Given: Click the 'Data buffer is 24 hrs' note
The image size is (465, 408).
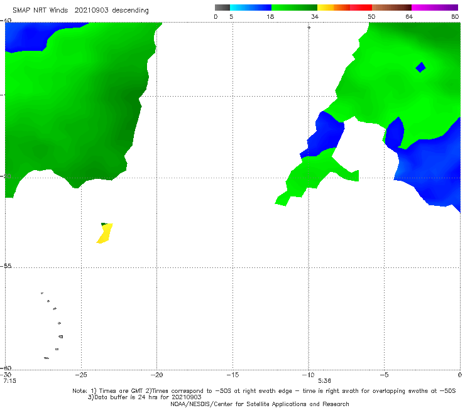Looking at the screenshot, I should (145, 397).
